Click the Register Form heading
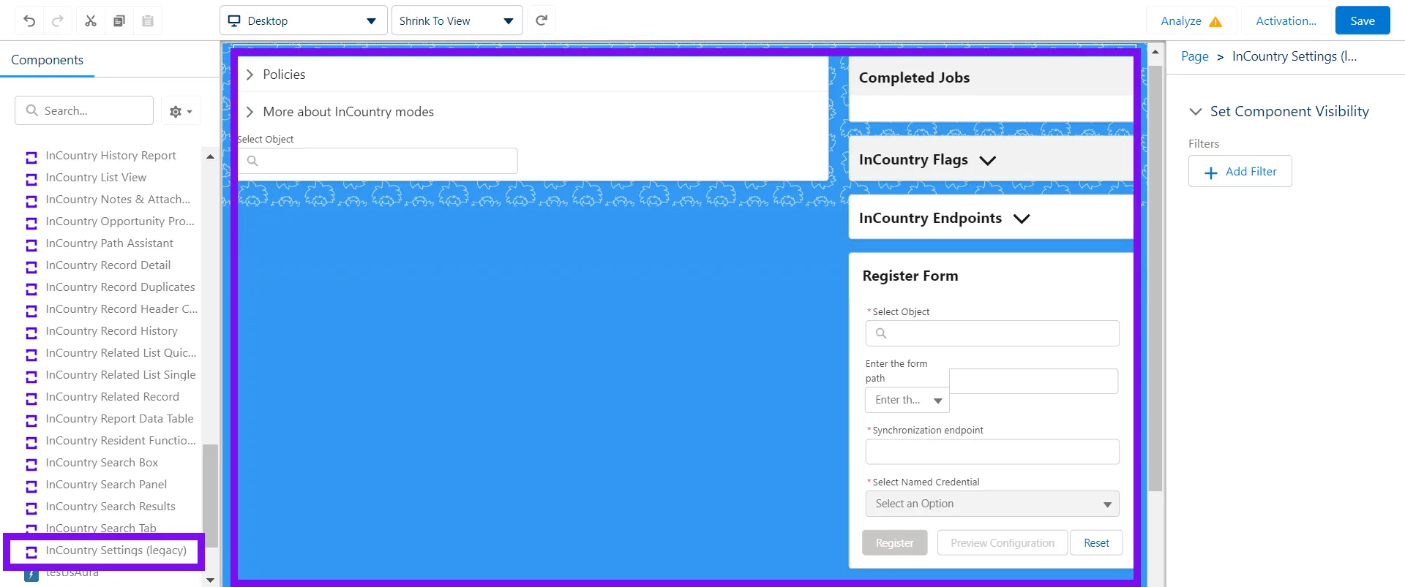 910,276
